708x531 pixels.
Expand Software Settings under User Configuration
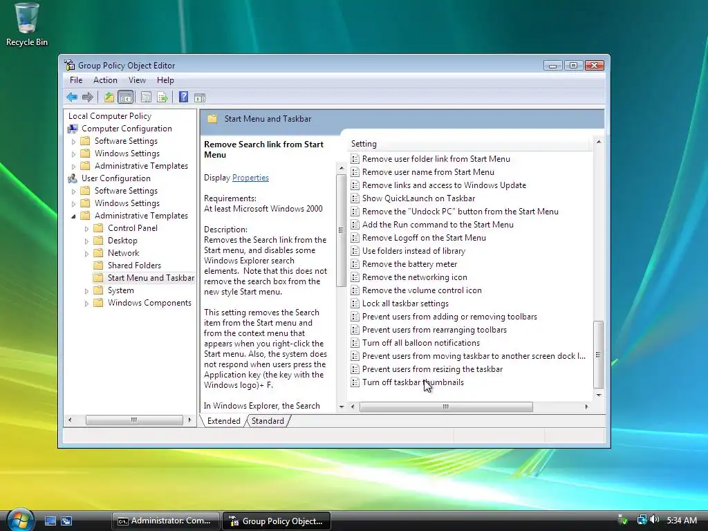coord(73,191)
